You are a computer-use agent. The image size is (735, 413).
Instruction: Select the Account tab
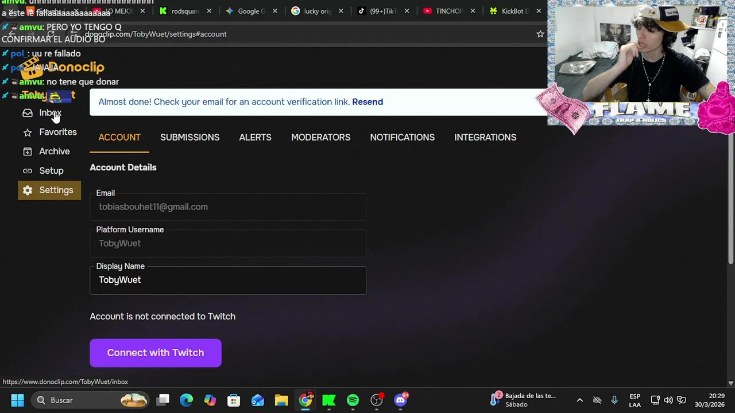click(x=119, y=138)
